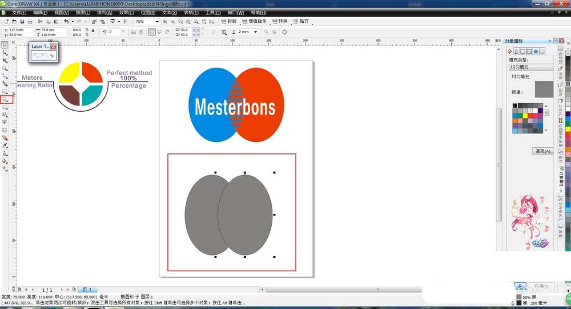Click the 排版 toolbar button
571x309 pixels.
coord(229,21)
